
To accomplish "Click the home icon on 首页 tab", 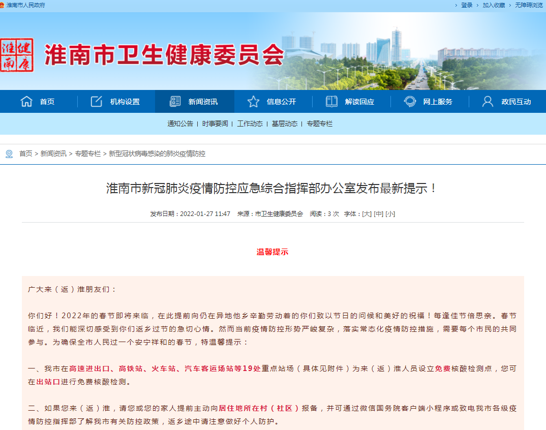I will click(x=26, y=101).
